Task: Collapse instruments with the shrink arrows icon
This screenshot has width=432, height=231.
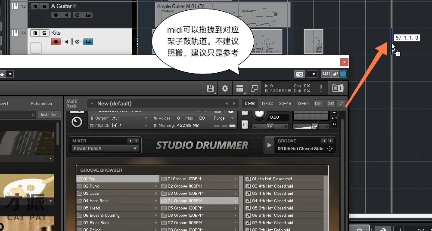Action: (342, 104)
